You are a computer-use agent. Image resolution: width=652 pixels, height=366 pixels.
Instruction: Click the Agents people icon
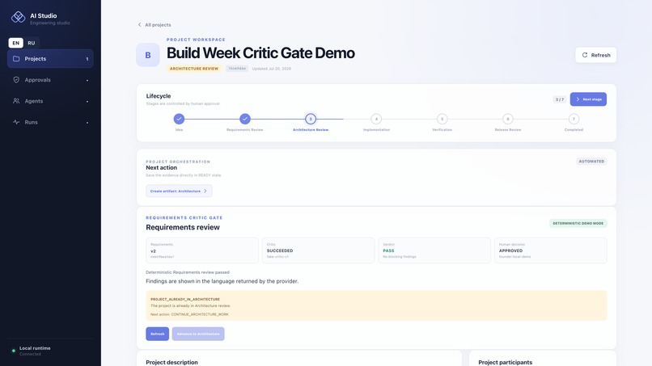(16, 101)
